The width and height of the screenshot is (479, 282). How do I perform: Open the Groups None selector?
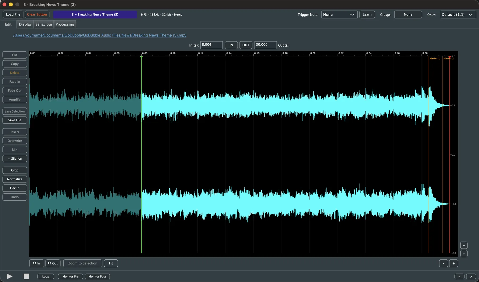pyautogui.click(x=408, y=15)
